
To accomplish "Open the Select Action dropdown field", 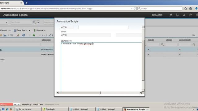I will tap(49, 23).
